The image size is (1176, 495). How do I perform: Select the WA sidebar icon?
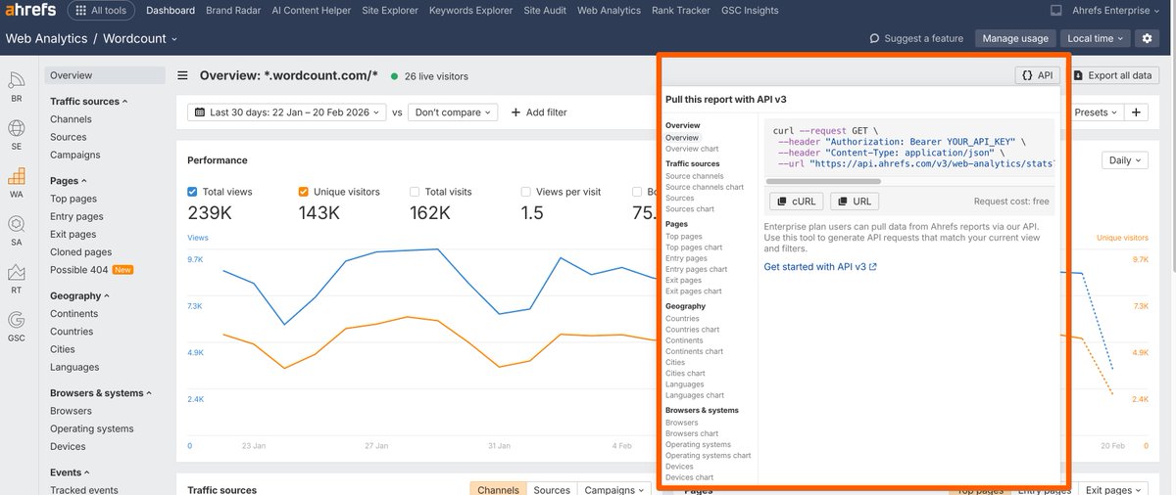17,182
